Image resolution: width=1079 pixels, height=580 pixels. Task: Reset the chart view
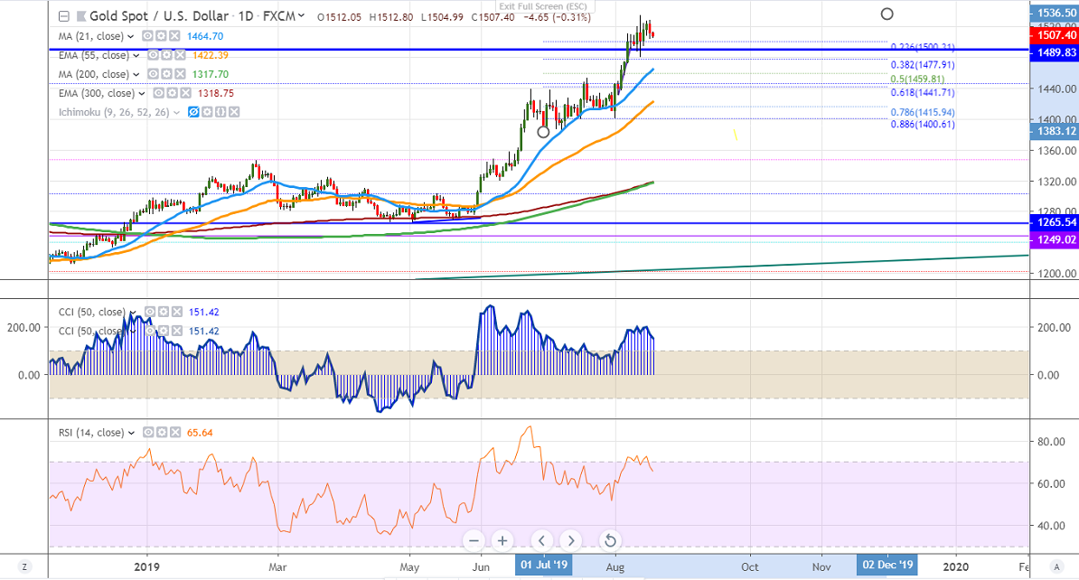point(610,540)
